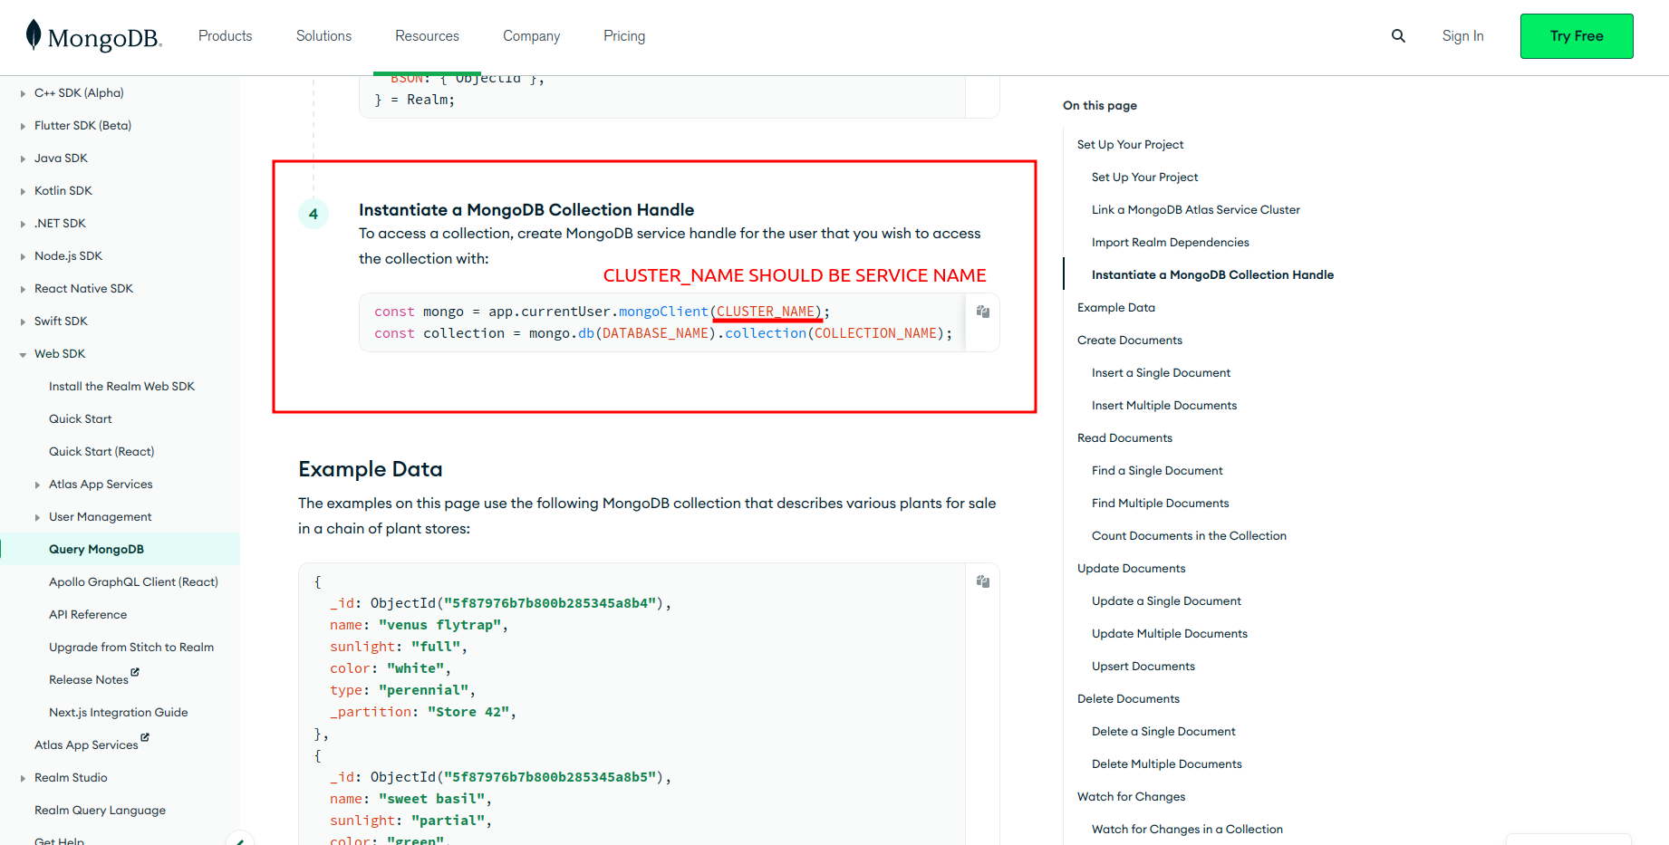Expand the C++ SDK (Alpha) section
Screen dimensions: 1669x845
click(x=23, y=93)
